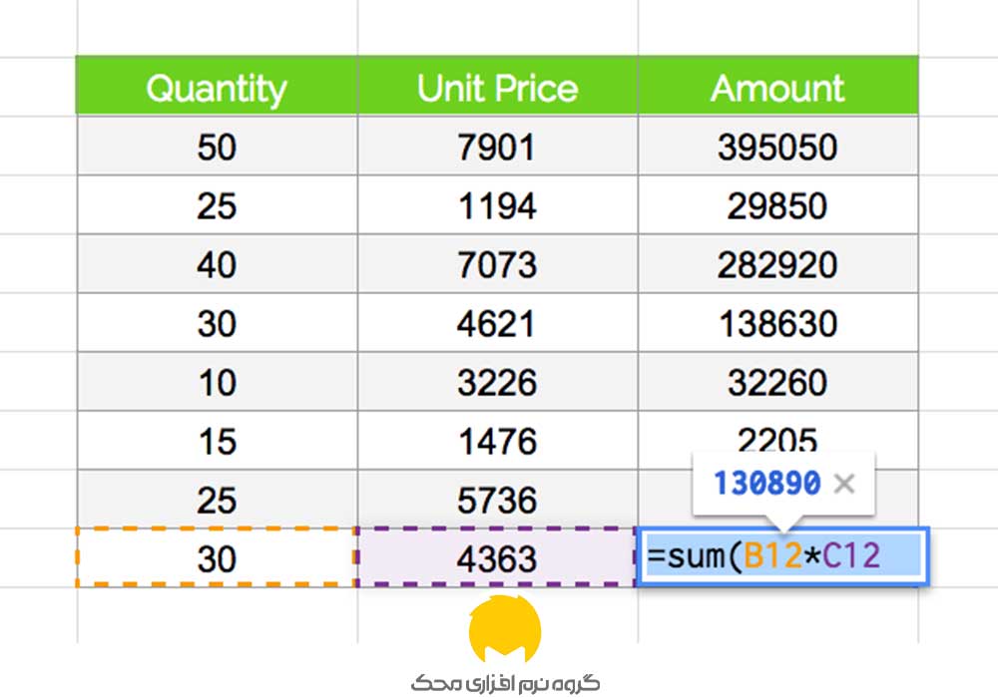Click the Quantity cell with value 30 in dashed orange border
Screen dimensions: 998x698
coord(217,558)
